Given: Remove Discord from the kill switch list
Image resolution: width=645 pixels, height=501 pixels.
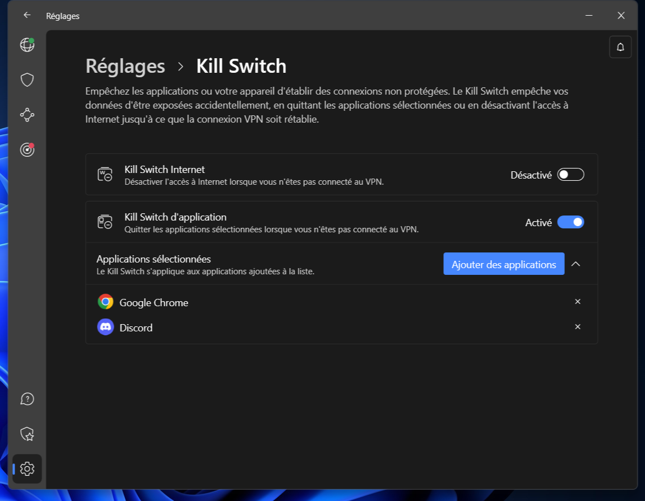Looking at the screenshot, I should point(578,327).
